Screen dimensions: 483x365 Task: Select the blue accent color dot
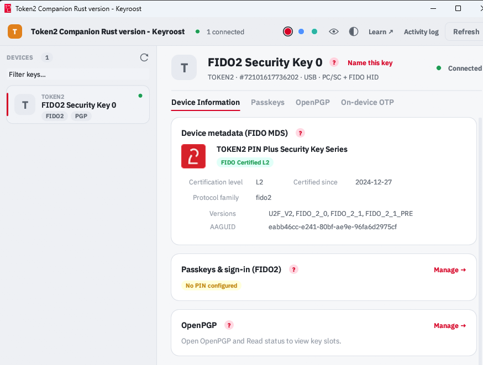(301, 31)
